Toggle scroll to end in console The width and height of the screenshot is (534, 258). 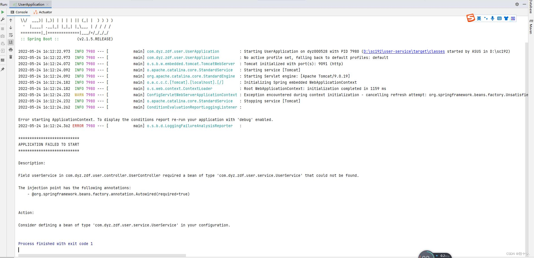(x=11, y=43)
